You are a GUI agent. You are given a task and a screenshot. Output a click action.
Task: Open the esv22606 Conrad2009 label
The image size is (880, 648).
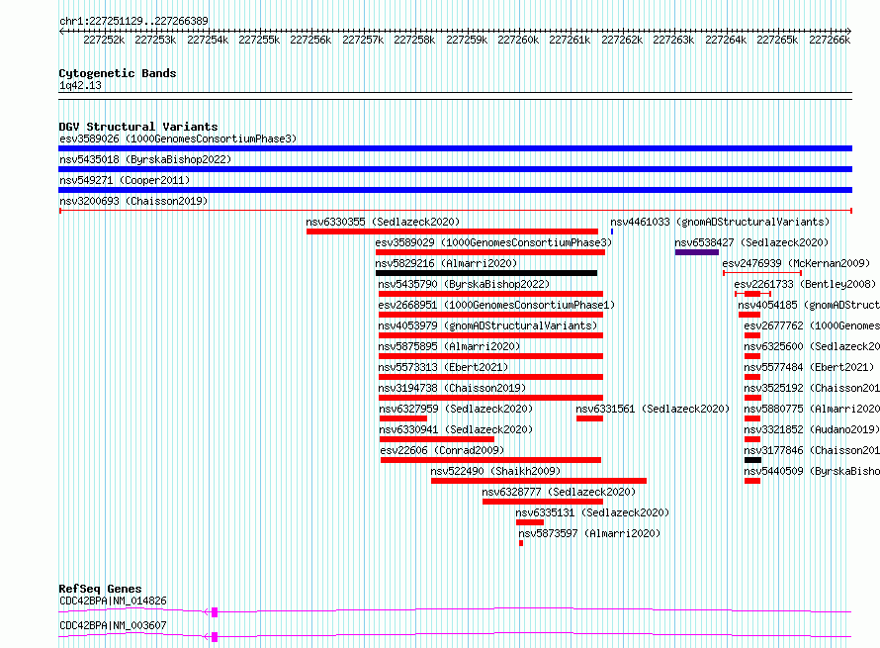442,450
